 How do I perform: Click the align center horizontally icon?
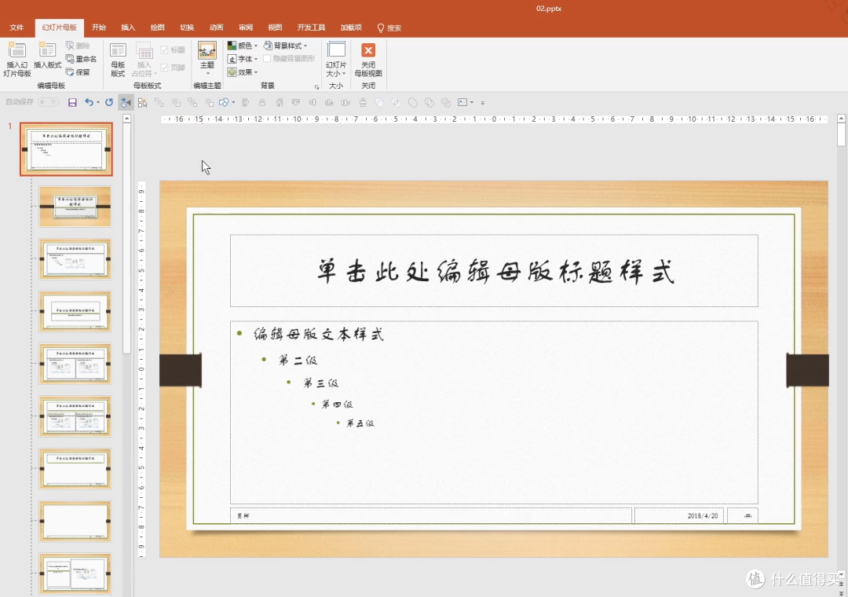[262, 102]
